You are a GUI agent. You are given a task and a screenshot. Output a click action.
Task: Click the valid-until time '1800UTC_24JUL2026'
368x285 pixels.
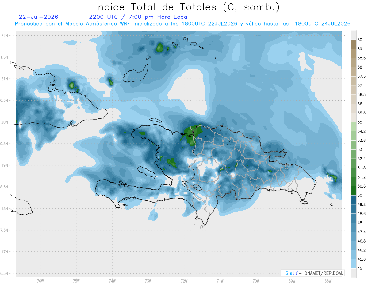click(323, 24)
